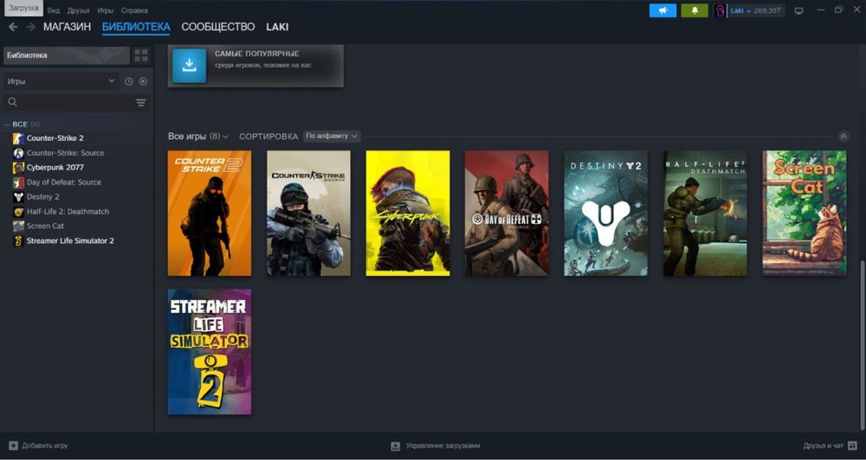Open the Streamer Life Simulator 2 cover thumbnail
The image size is (866, 460).
210,352
